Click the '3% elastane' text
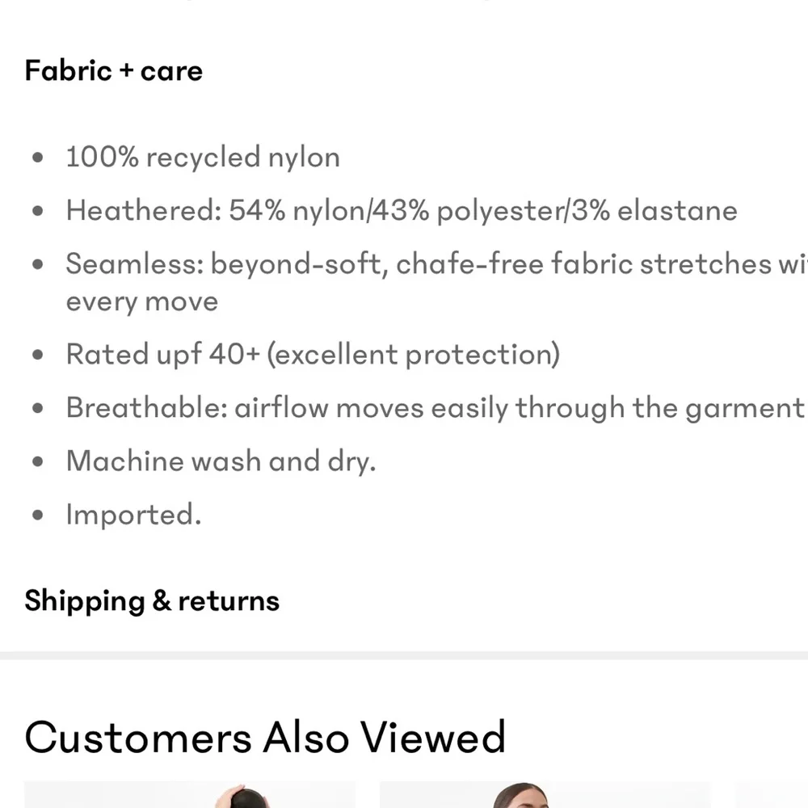The width and height of the screenshot is (808, 808). pos(655,211)
